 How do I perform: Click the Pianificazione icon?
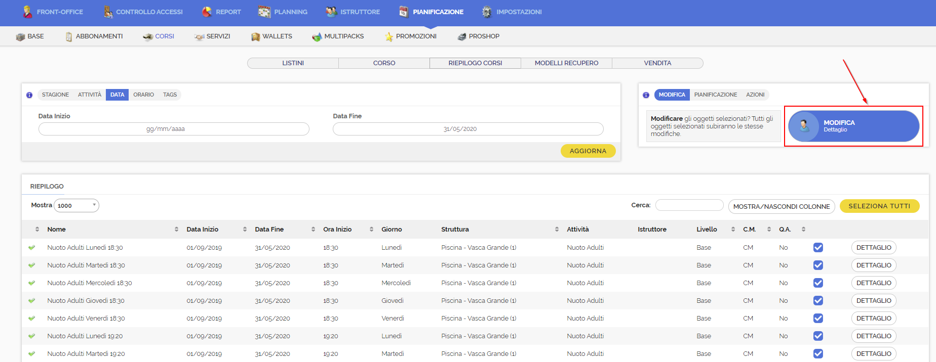pyautogui.click(x=404, y=12)
